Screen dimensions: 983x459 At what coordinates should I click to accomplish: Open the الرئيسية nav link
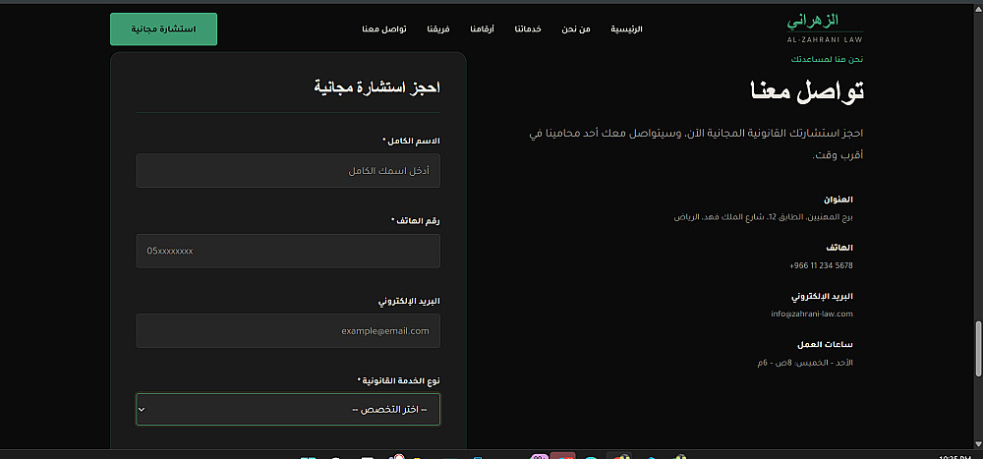tap(626, 29)
